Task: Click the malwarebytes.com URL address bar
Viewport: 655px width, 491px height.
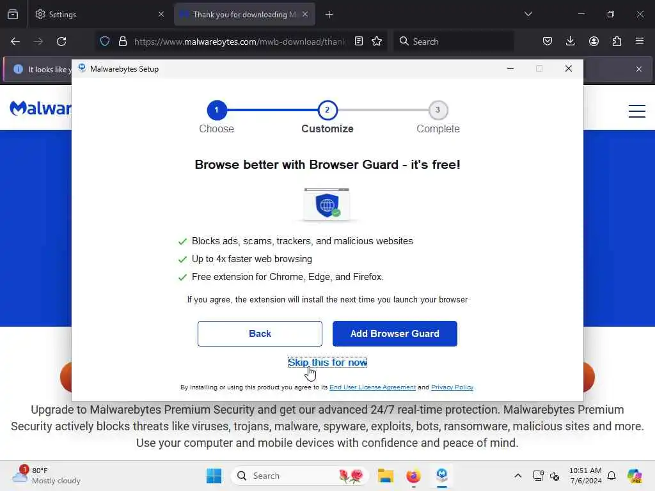Action: coord(240,42)
